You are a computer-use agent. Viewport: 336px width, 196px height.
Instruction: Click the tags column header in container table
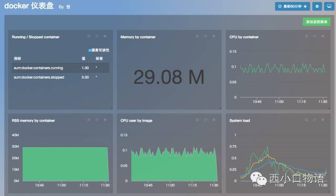99,58
